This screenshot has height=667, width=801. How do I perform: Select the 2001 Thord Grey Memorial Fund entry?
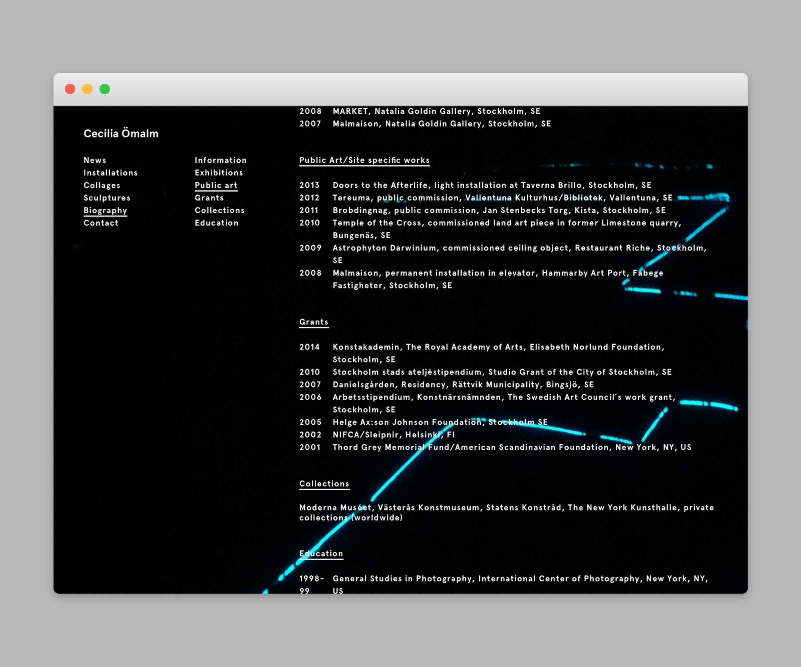pos(496,447)
